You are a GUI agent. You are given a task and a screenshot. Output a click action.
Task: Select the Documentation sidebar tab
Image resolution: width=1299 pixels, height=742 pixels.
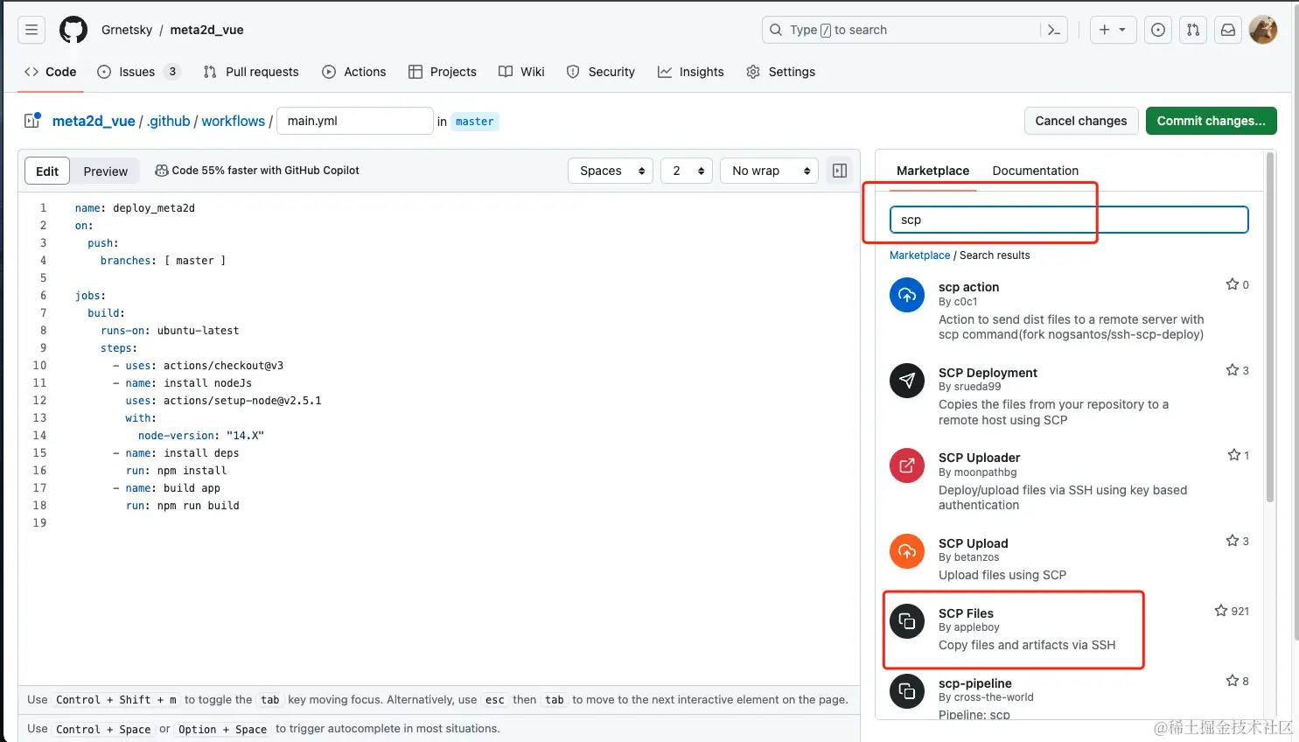coord(1036,171)
